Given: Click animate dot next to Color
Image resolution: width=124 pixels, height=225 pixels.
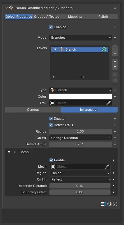Looking at the screenshot, I should click(x=115, y=97).
